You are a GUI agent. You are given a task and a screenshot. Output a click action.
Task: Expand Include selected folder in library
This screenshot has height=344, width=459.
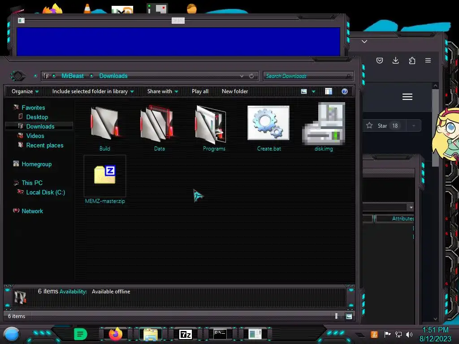93,91
